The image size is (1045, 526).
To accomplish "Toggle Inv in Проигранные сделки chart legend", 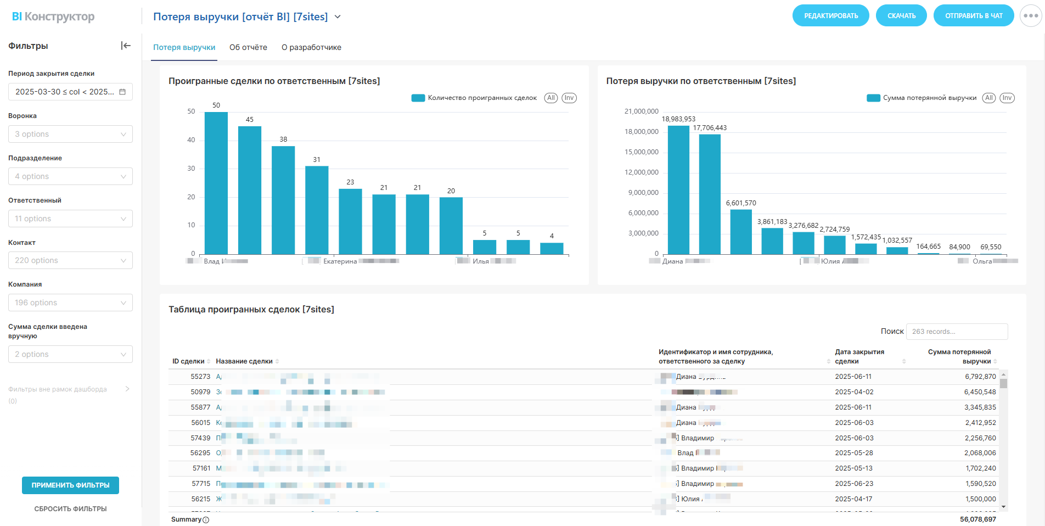I will [569, 98].
